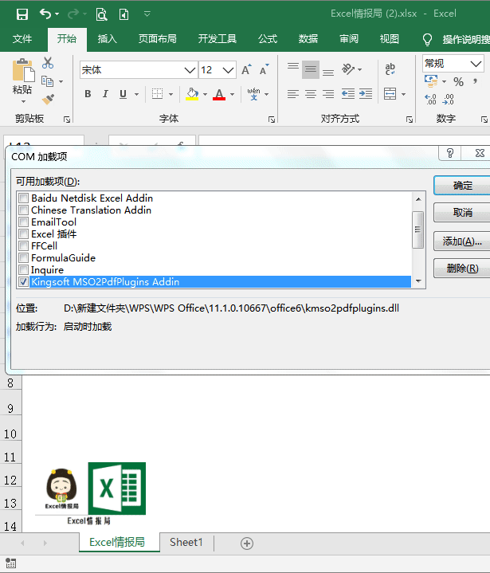The height and width of the screenshot is (573, 490).
Task: Expand the number format dropdown 常规
Action: point(476,63)
